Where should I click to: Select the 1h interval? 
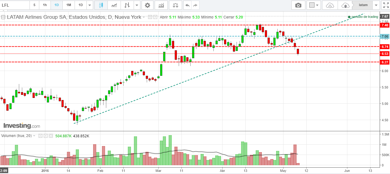[45, 5]
